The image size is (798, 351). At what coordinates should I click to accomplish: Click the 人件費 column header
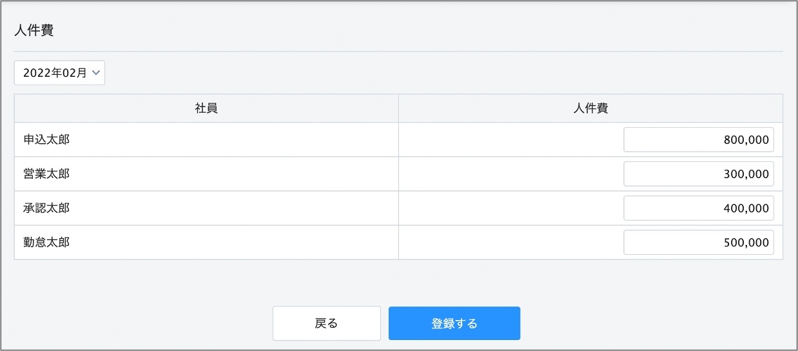590,108
